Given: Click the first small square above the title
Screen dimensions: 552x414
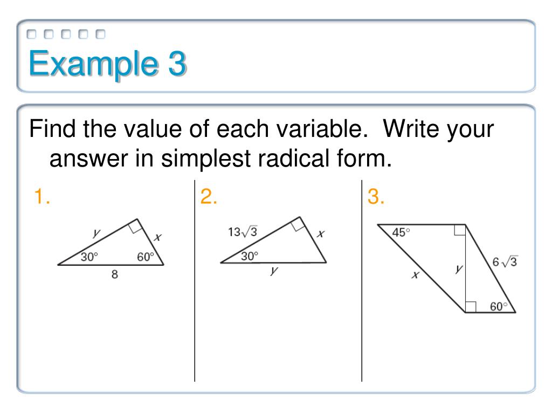Looking at the screenshot, I should (x=31, y=34).
